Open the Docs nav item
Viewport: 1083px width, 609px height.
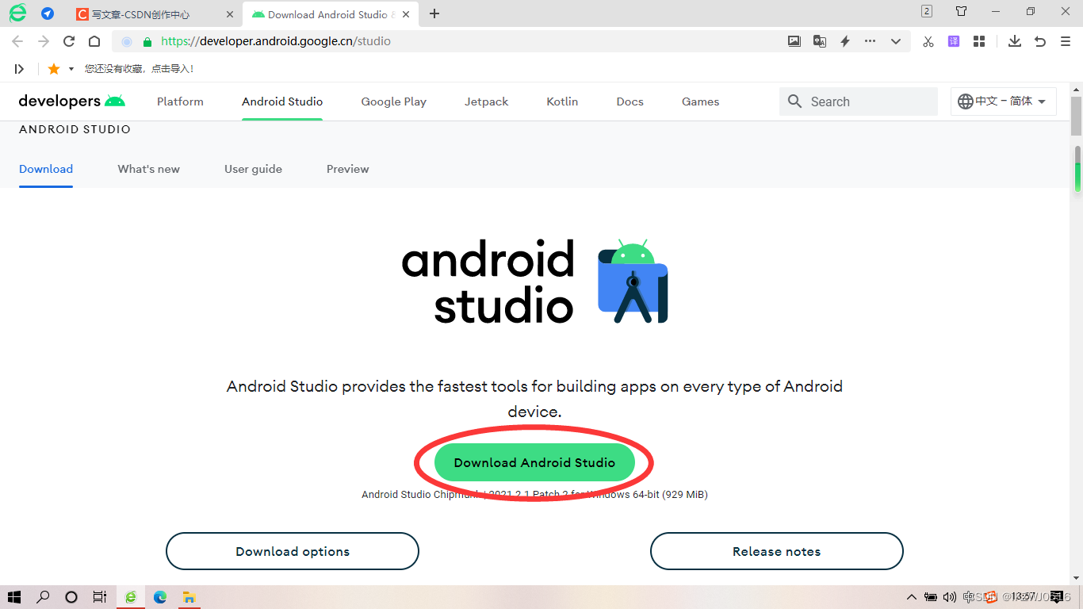coord(630,101)
